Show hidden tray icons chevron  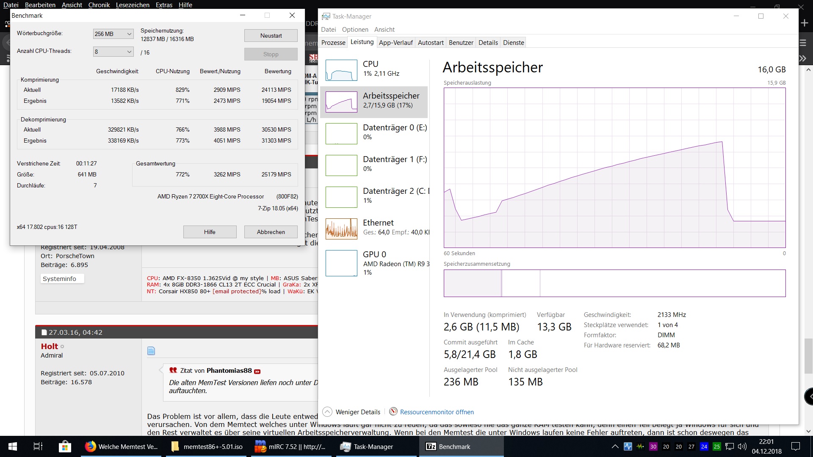coord(615,446)
